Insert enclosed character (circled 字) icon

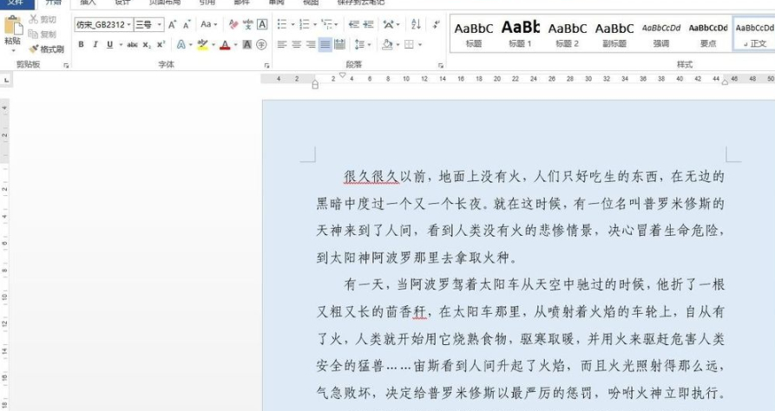click(261, 44)
